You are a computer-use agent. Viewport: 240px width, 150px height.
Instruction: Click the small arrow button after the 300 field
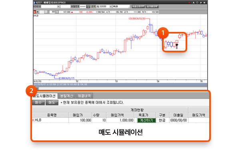tap(57, 12)
